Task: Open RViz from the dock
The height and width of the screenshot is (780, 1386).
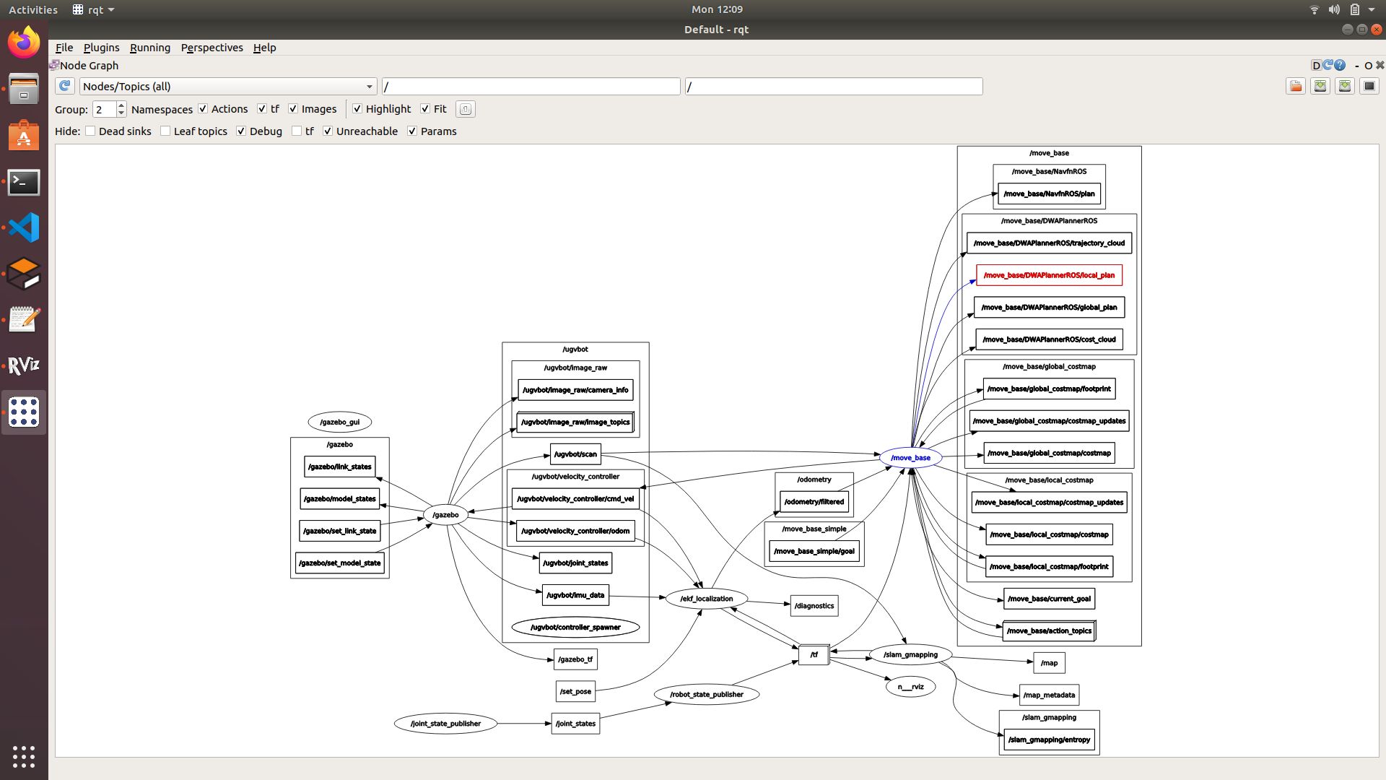Action: (x=24, y=365)
